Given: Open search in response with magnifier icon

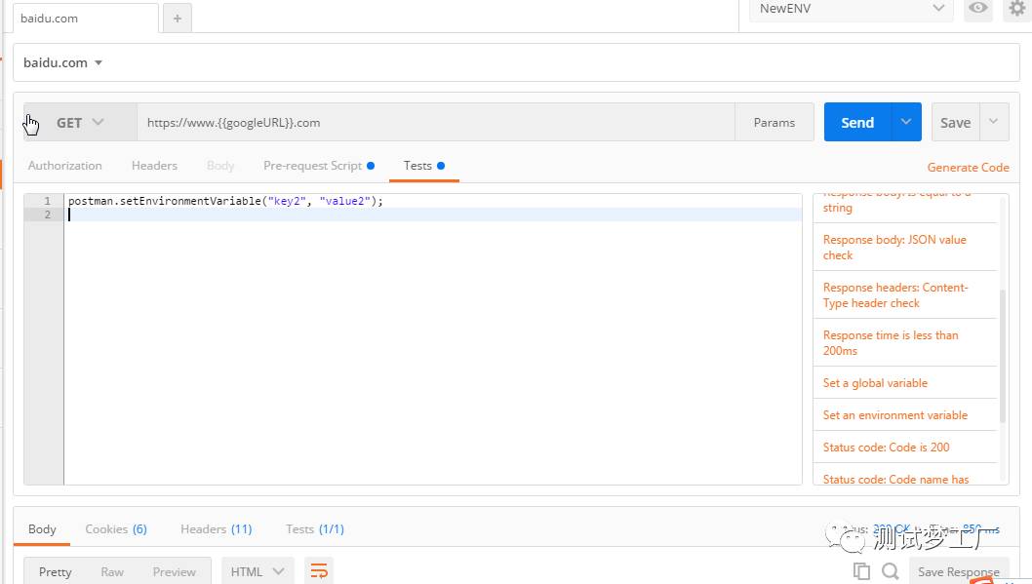Looking at the screenshot, I should [890, 571].
